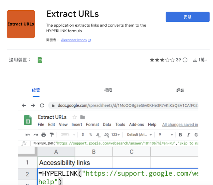Select row 1 header
Screen dimensions: 213x185
click(27, 162)
